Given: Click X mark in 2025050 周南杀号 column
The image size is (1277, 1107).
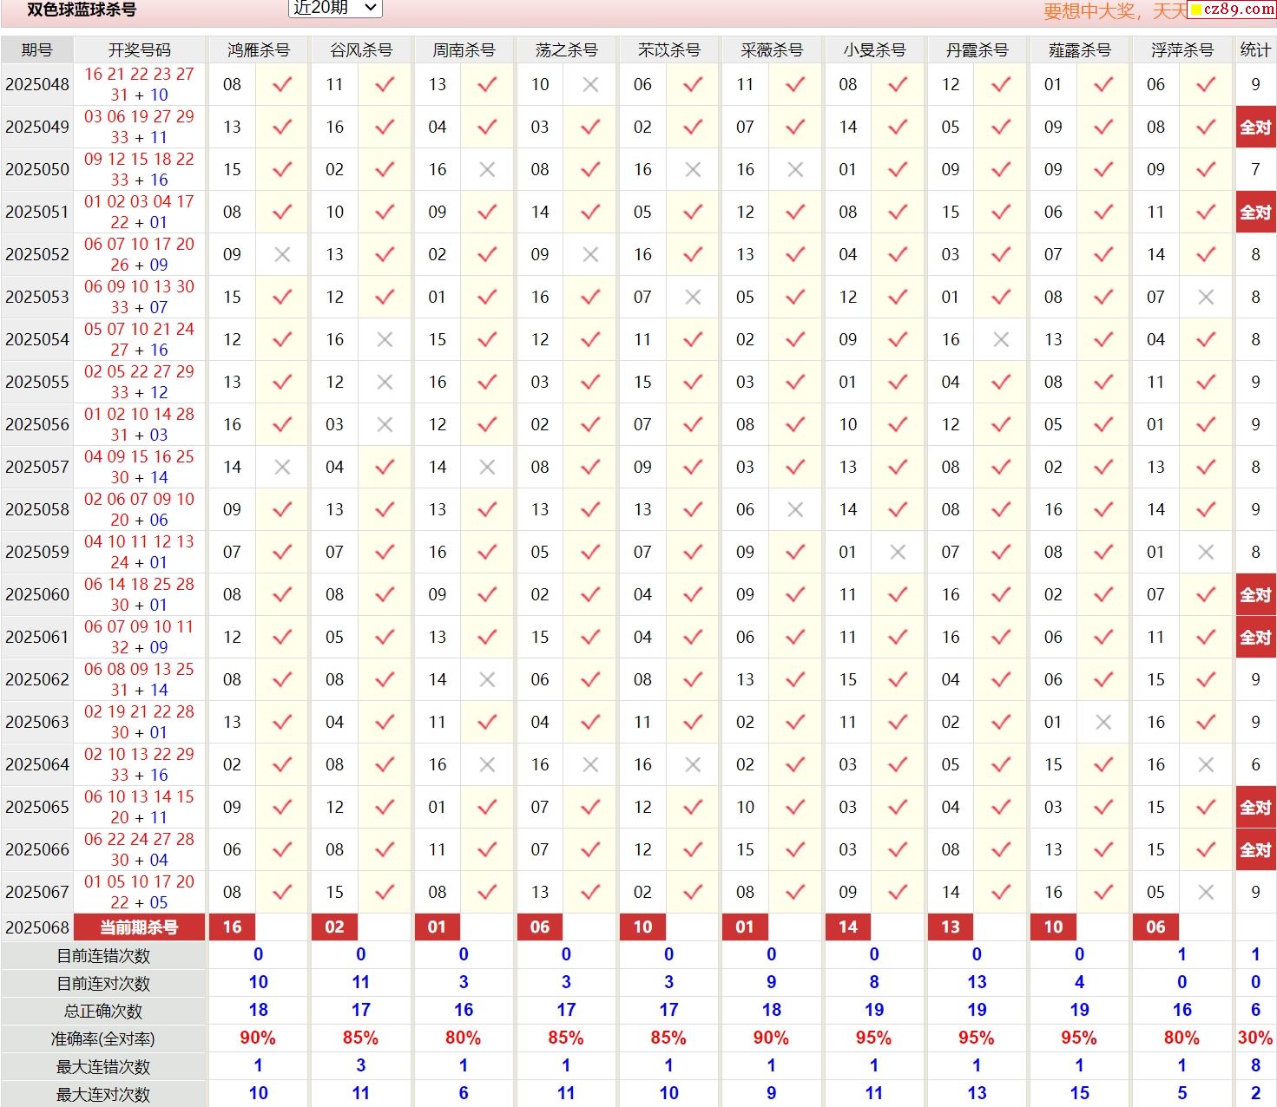Looking at the screenshot, I should (488, 169).
